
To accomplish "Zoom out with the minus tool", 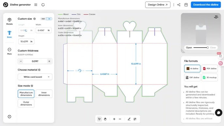I will 120,119.
